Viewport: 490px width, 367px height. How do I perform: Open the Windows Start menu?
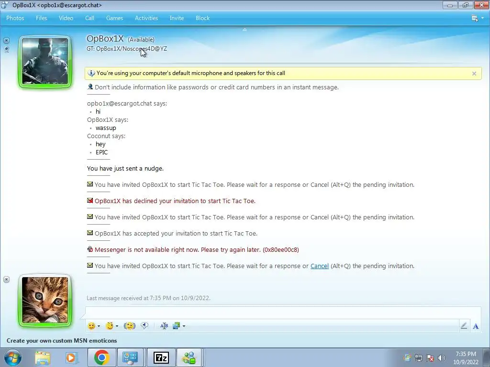click(x=13, y=357)
